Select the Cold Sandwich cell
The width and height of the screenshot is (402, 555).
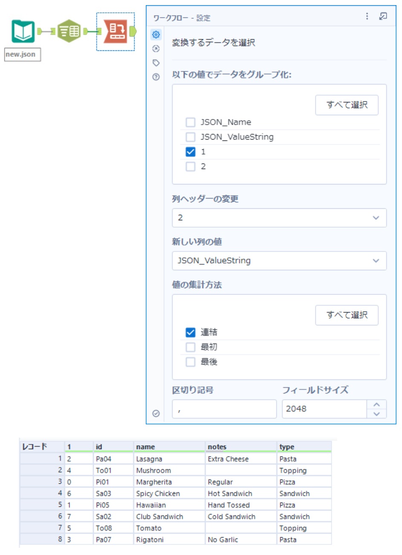pyautogui.click(x=241, y=517)
